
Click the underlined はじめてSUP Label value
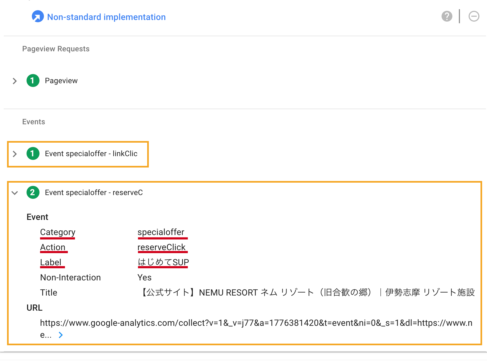(x=163, y=262)
